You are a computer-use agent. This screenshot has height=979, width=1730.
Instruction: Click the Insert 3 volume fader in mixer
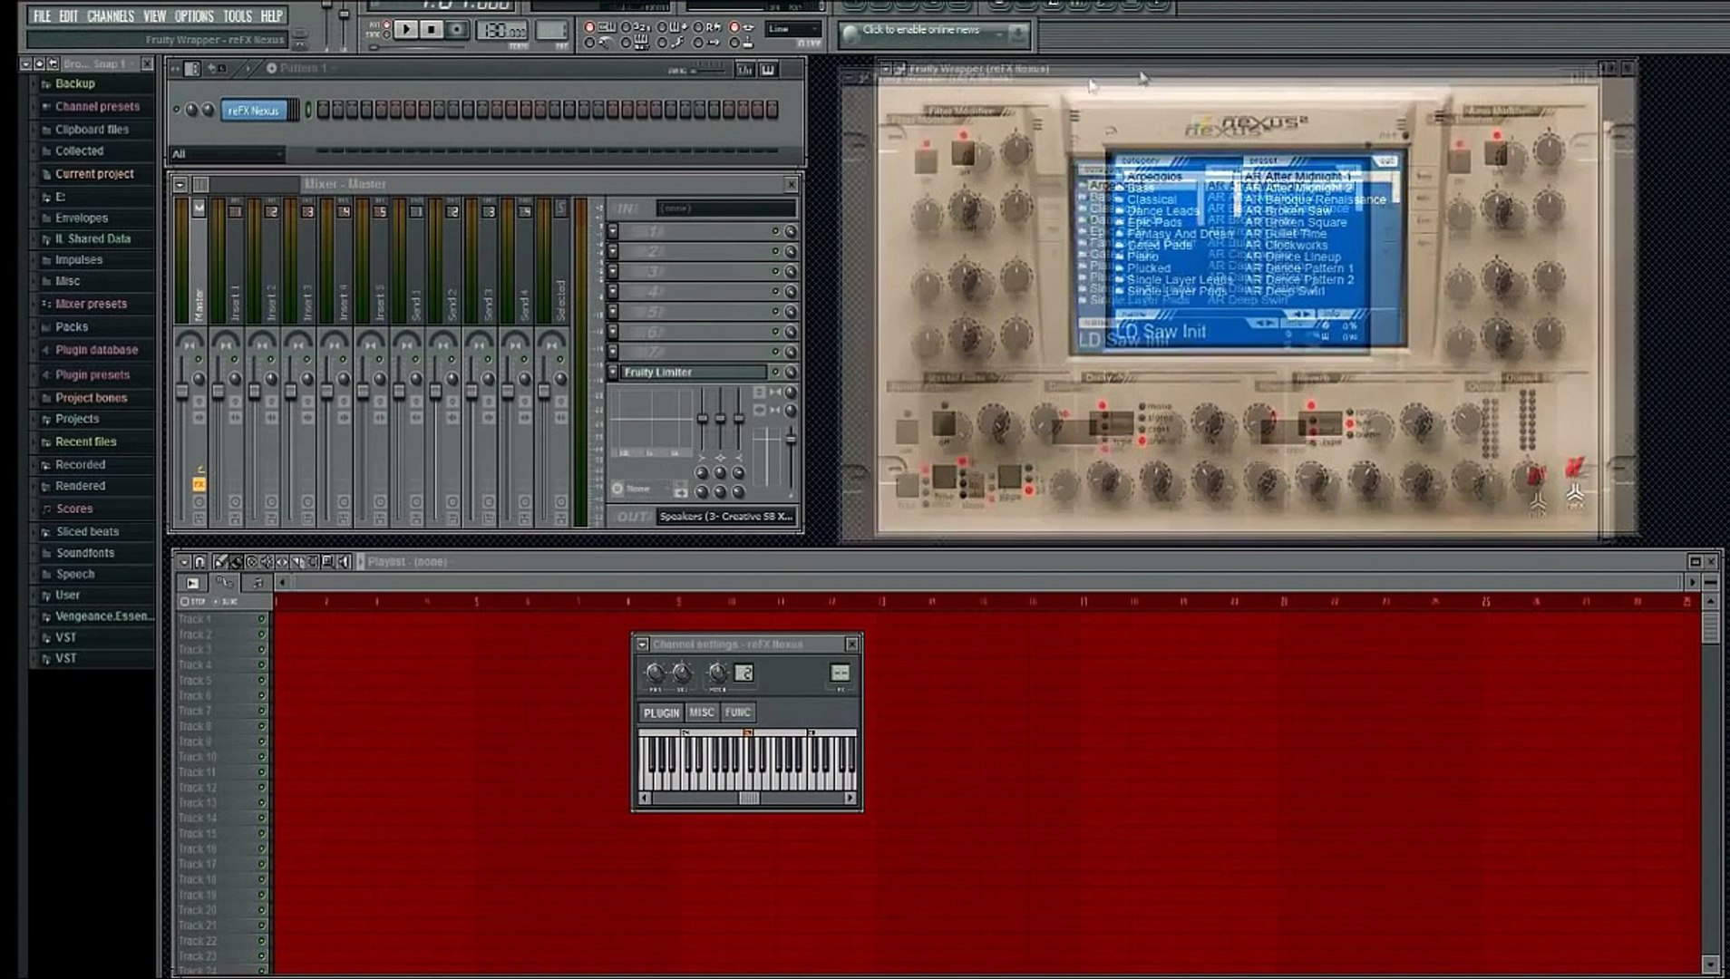(291, 392)
